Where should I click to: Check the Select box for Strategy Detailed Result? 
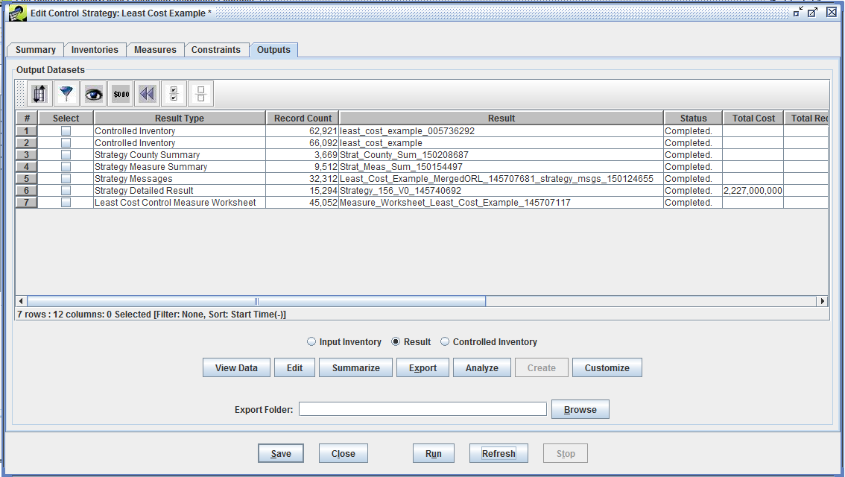point(66,191)
